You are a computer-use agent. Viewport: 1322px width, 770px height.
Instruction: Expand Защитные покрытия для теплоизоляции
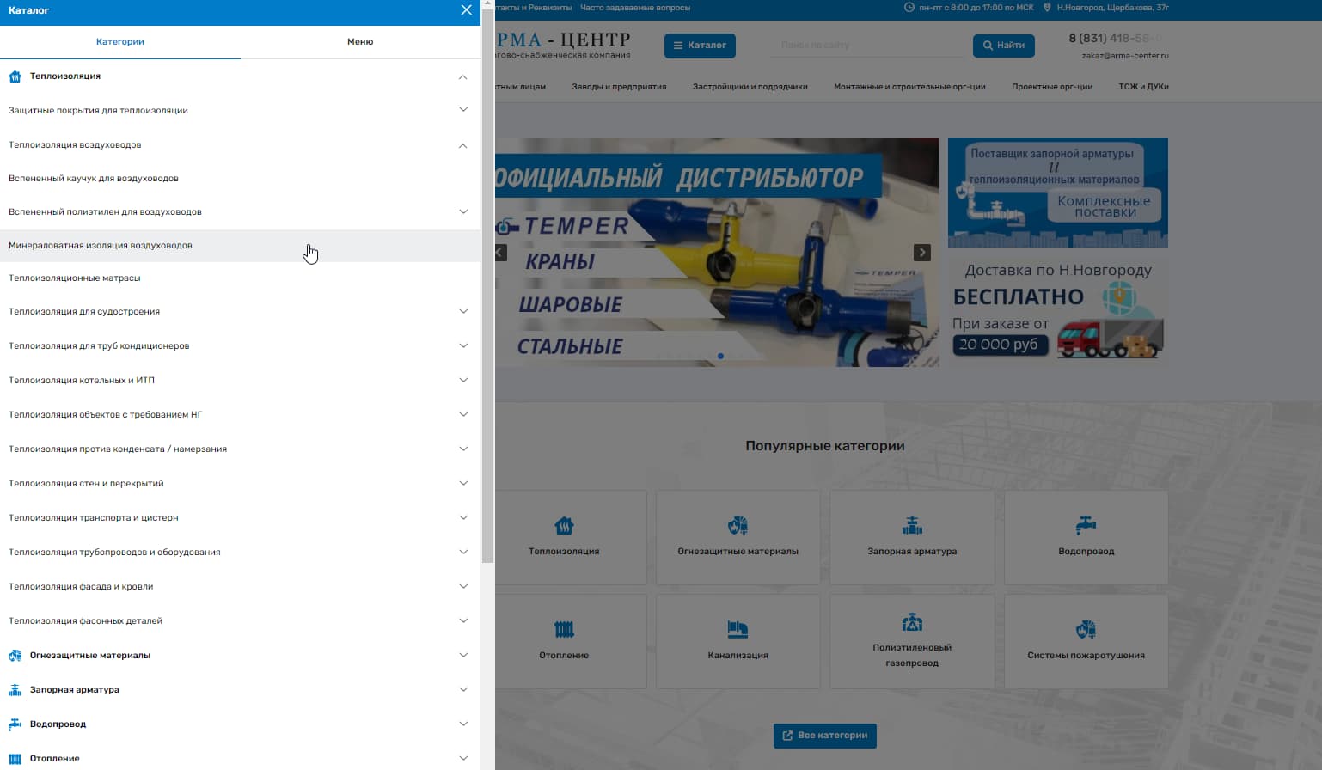(x=463, y=110)
